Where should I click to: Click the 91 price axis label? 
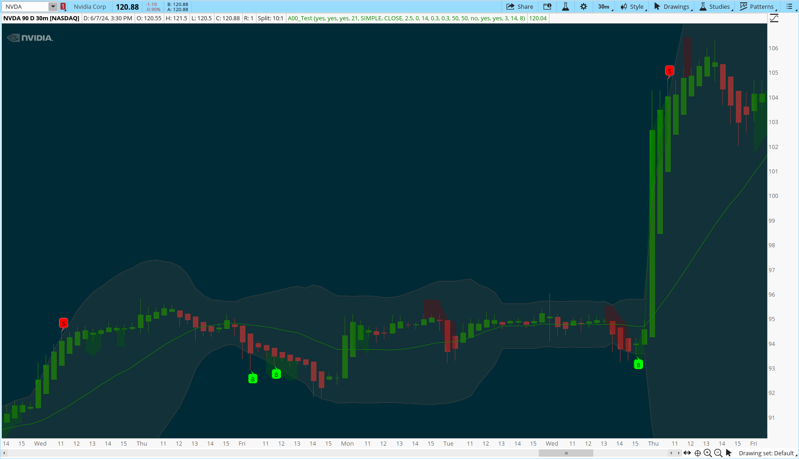[772, 417]
